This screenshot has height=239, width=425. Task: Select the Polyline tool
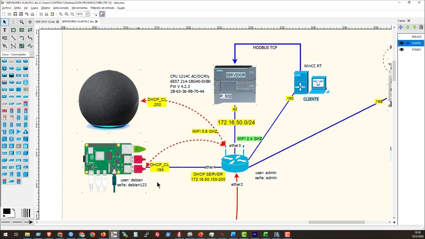click(x=5, y=46)
